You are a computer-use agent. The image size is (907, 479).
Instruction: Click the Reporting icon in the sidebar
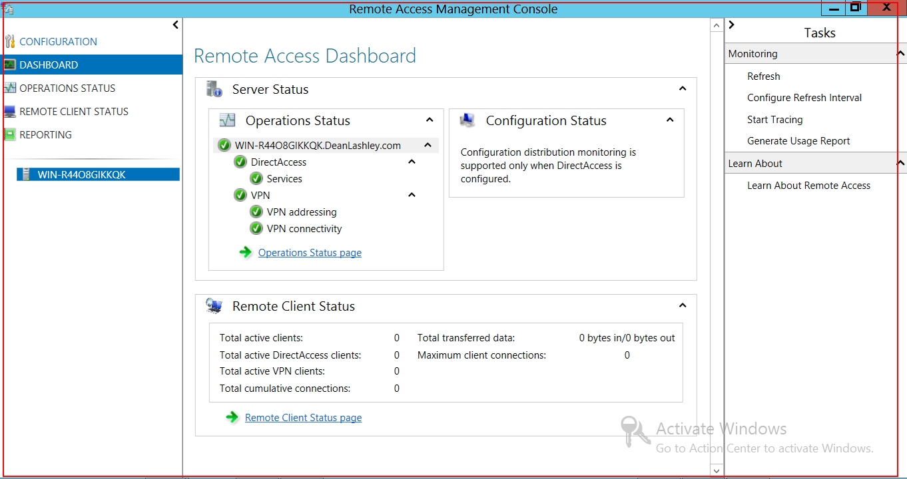[x=9, y=134]
